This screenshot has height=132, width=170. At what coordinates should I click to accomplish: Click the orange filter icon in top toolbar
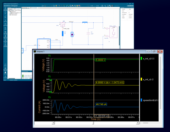click(56, 6)
